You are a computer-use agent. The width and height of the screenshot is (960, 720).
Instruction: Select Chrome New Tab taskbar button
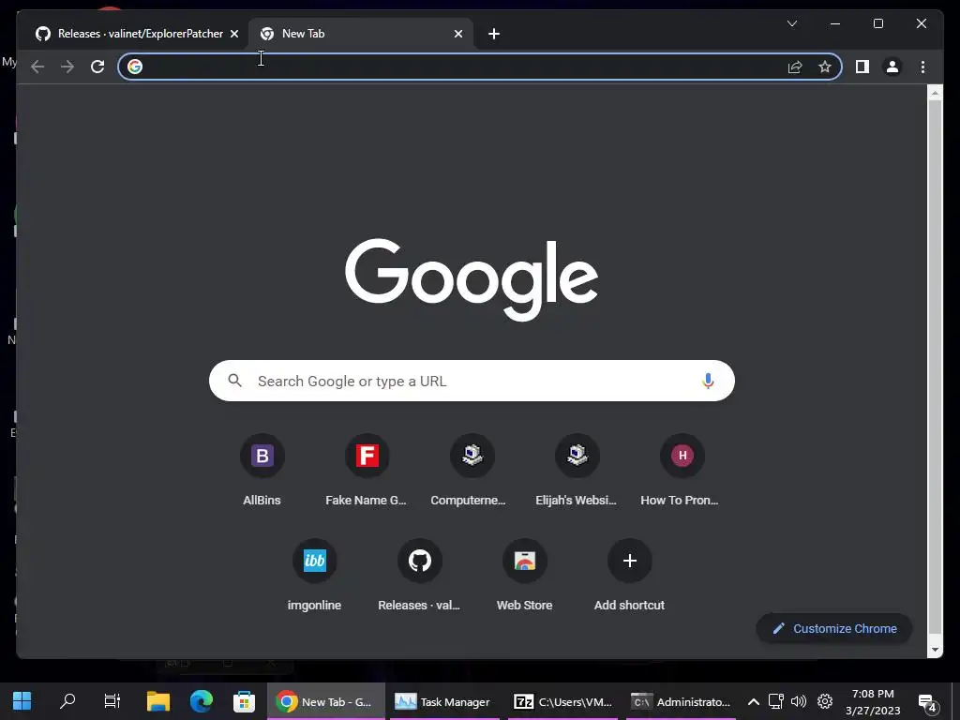[x=325, y=701]
